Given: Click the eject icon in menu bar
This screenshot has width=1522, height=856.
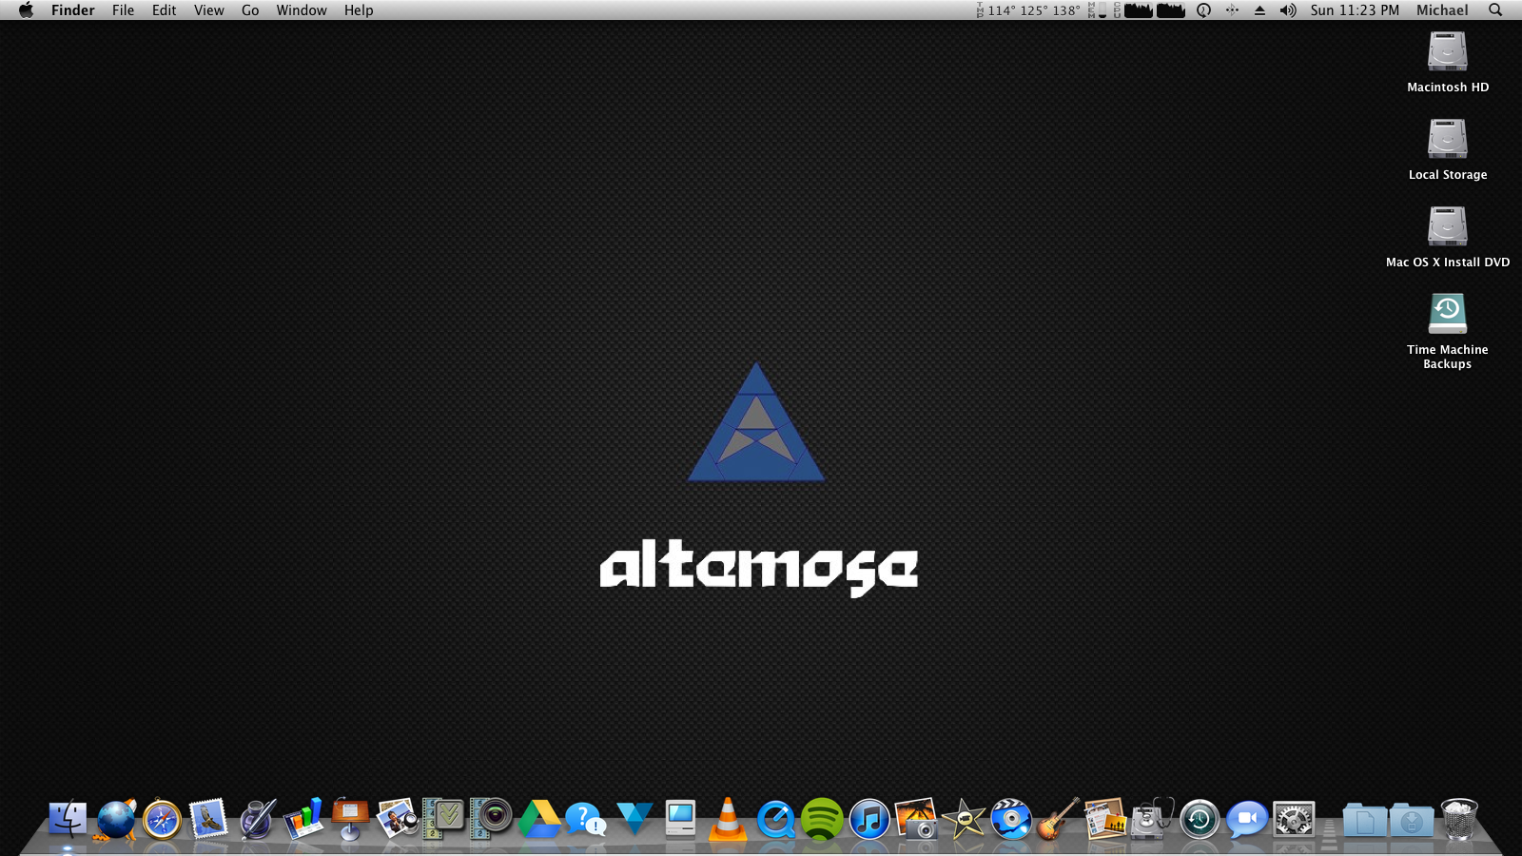Looking at the screenshot, I should 1259,10.
